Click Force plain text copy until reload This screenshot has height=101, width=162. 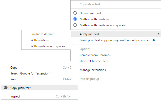pyautogui.click(x=117, y=40)
